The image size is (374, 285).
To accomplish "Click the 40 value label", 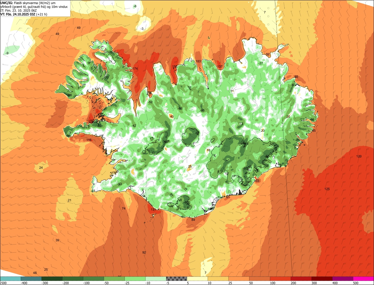I will pos(172,117).
